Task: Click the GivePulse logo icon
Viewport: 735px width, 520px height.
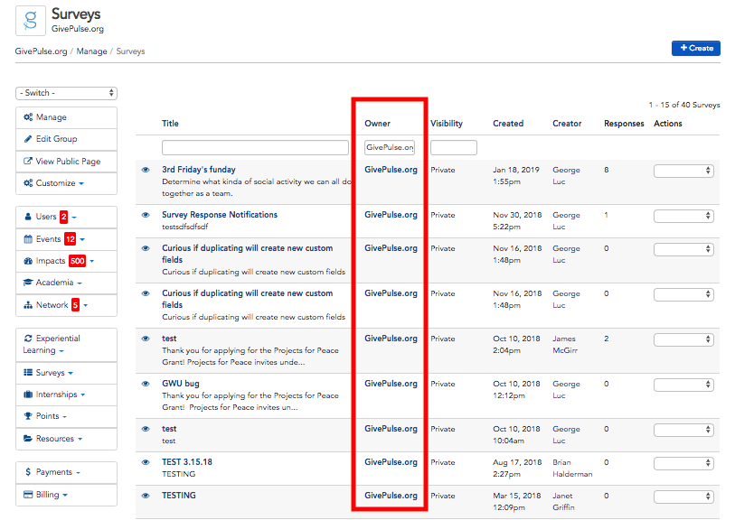Action: pos(31,21)
